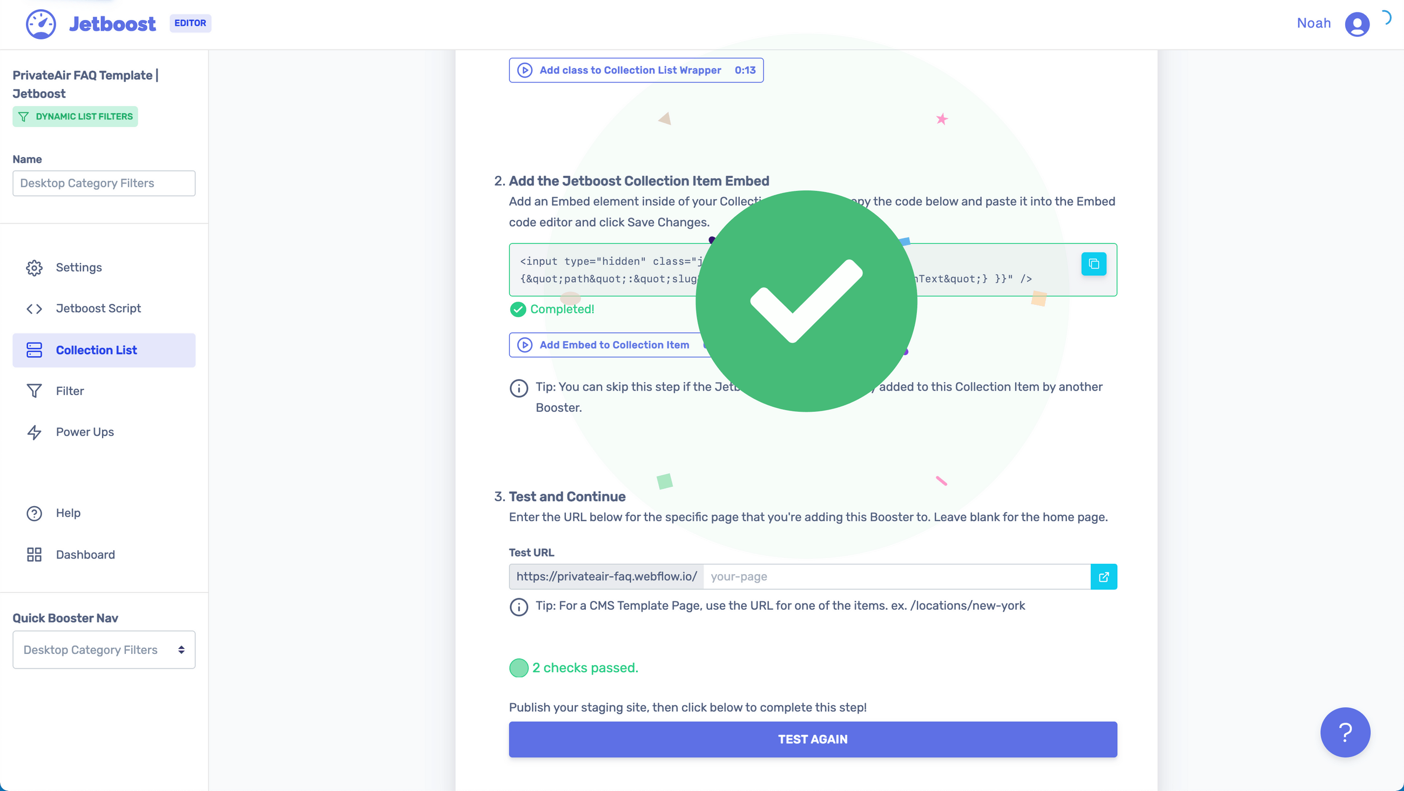This screenshot has width=1404, height=791.
Task: Click the Desktop Category Filters name field
Action: (104, 183)
